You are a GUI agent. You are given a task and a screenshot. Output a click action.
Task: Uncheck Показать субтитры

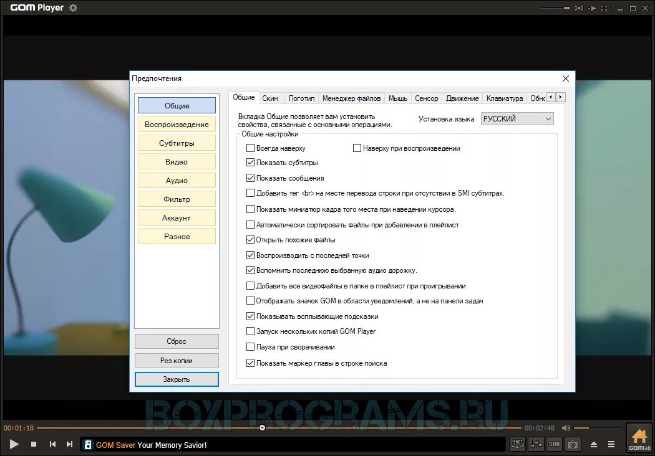tap(250, 163)
